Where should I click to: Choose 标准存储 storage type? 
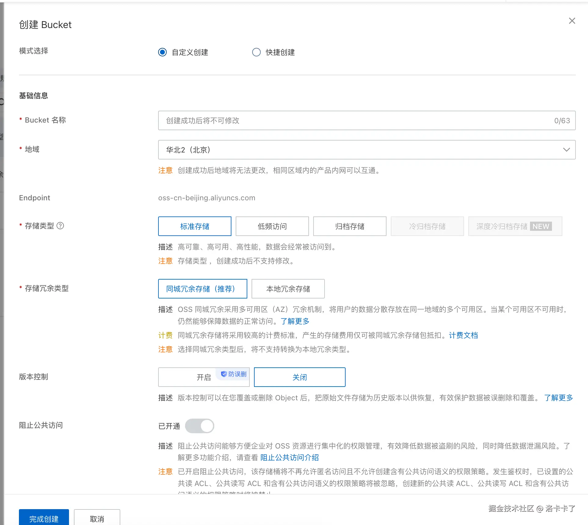click(x=194, y=226)
